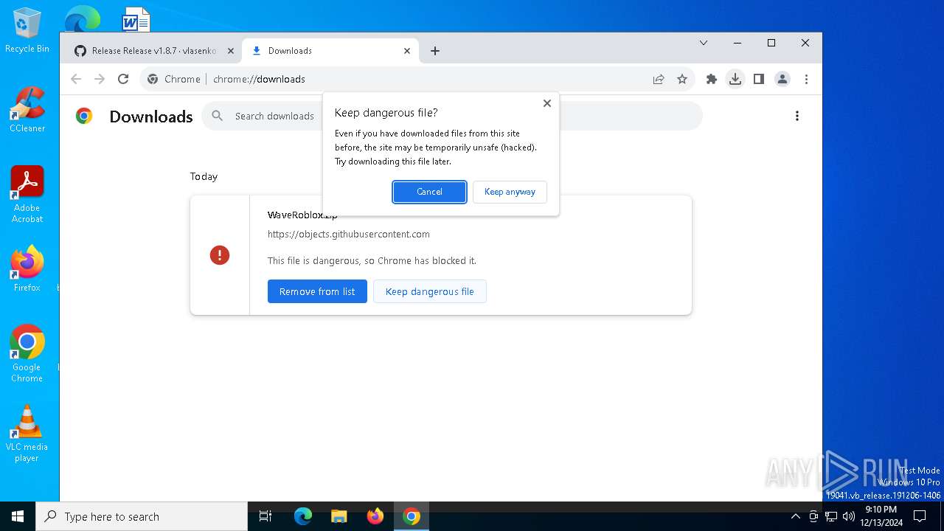Close the Keep dangerous file dialog

point(547,103)
